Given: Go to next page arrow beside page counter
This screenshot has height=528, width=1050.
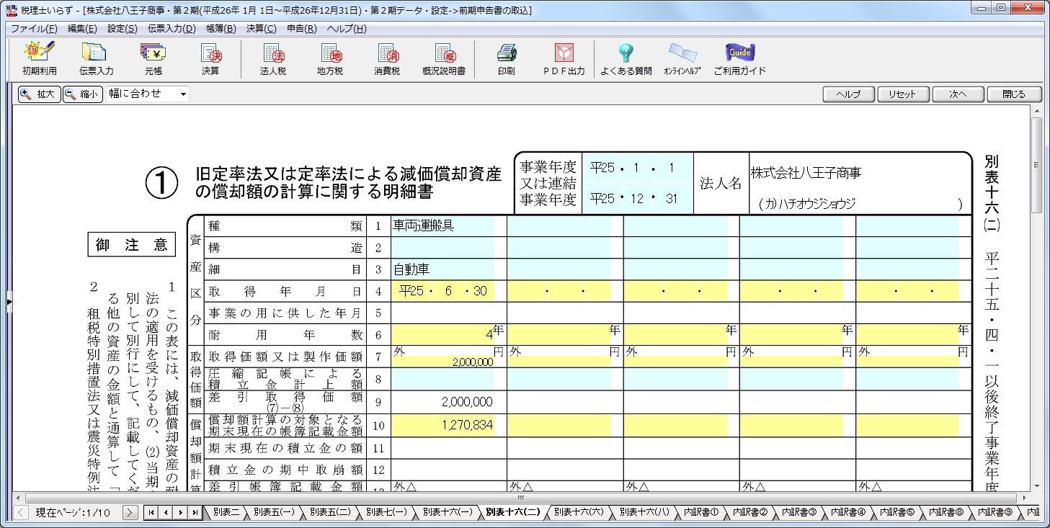Looking at the screenshot, I should (130, 512).
